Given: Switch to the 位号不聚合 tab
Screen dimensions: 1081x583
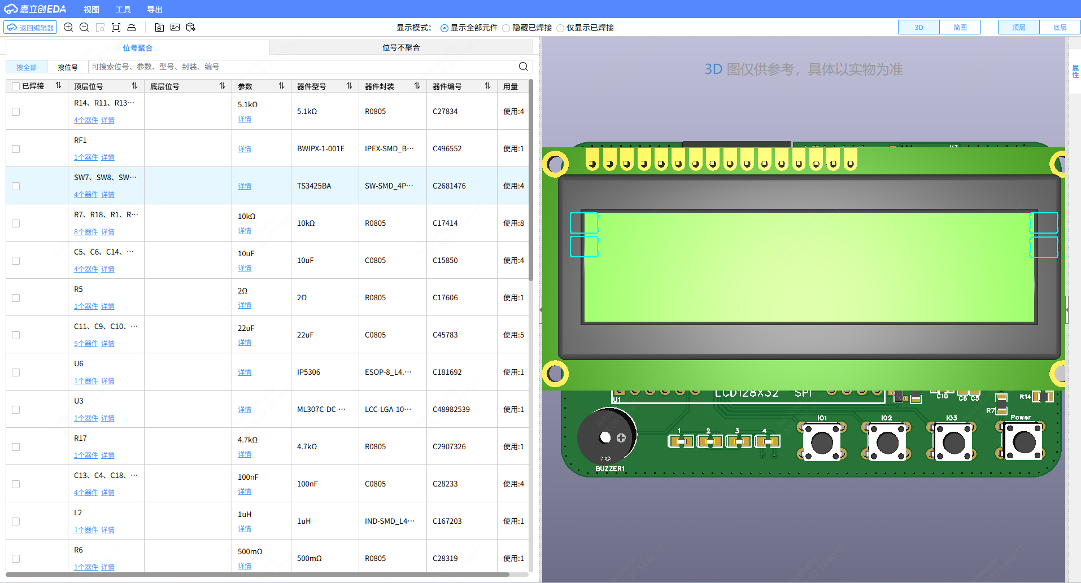Looking at the screenshot, I should click(x=400, y=47).
